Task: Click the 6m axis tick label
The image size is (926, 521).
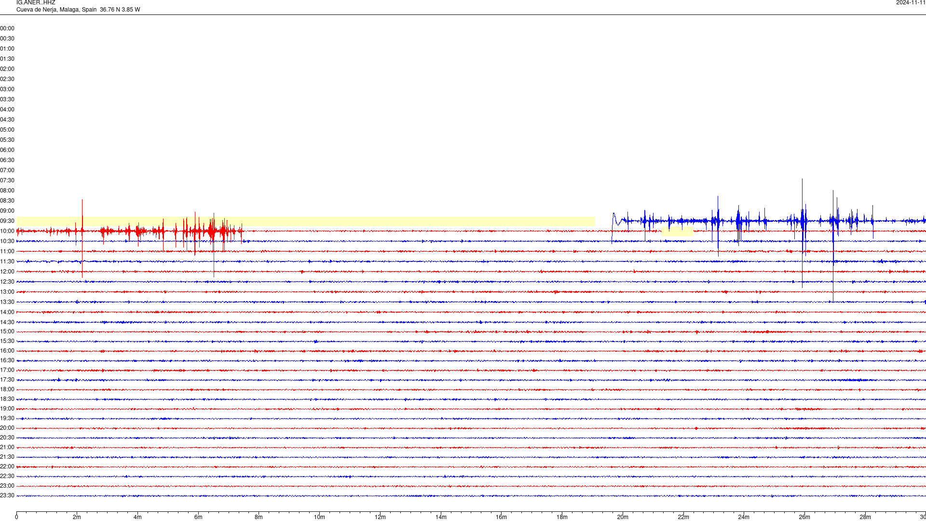Action: point(198,517)
